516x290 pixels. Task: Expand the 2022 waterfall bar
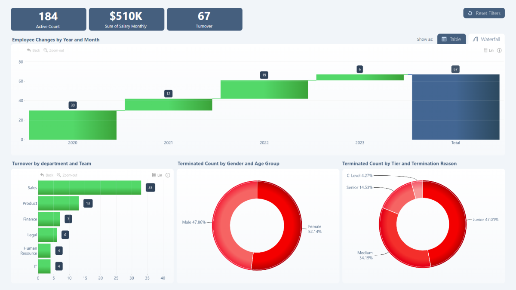point(264,89)
